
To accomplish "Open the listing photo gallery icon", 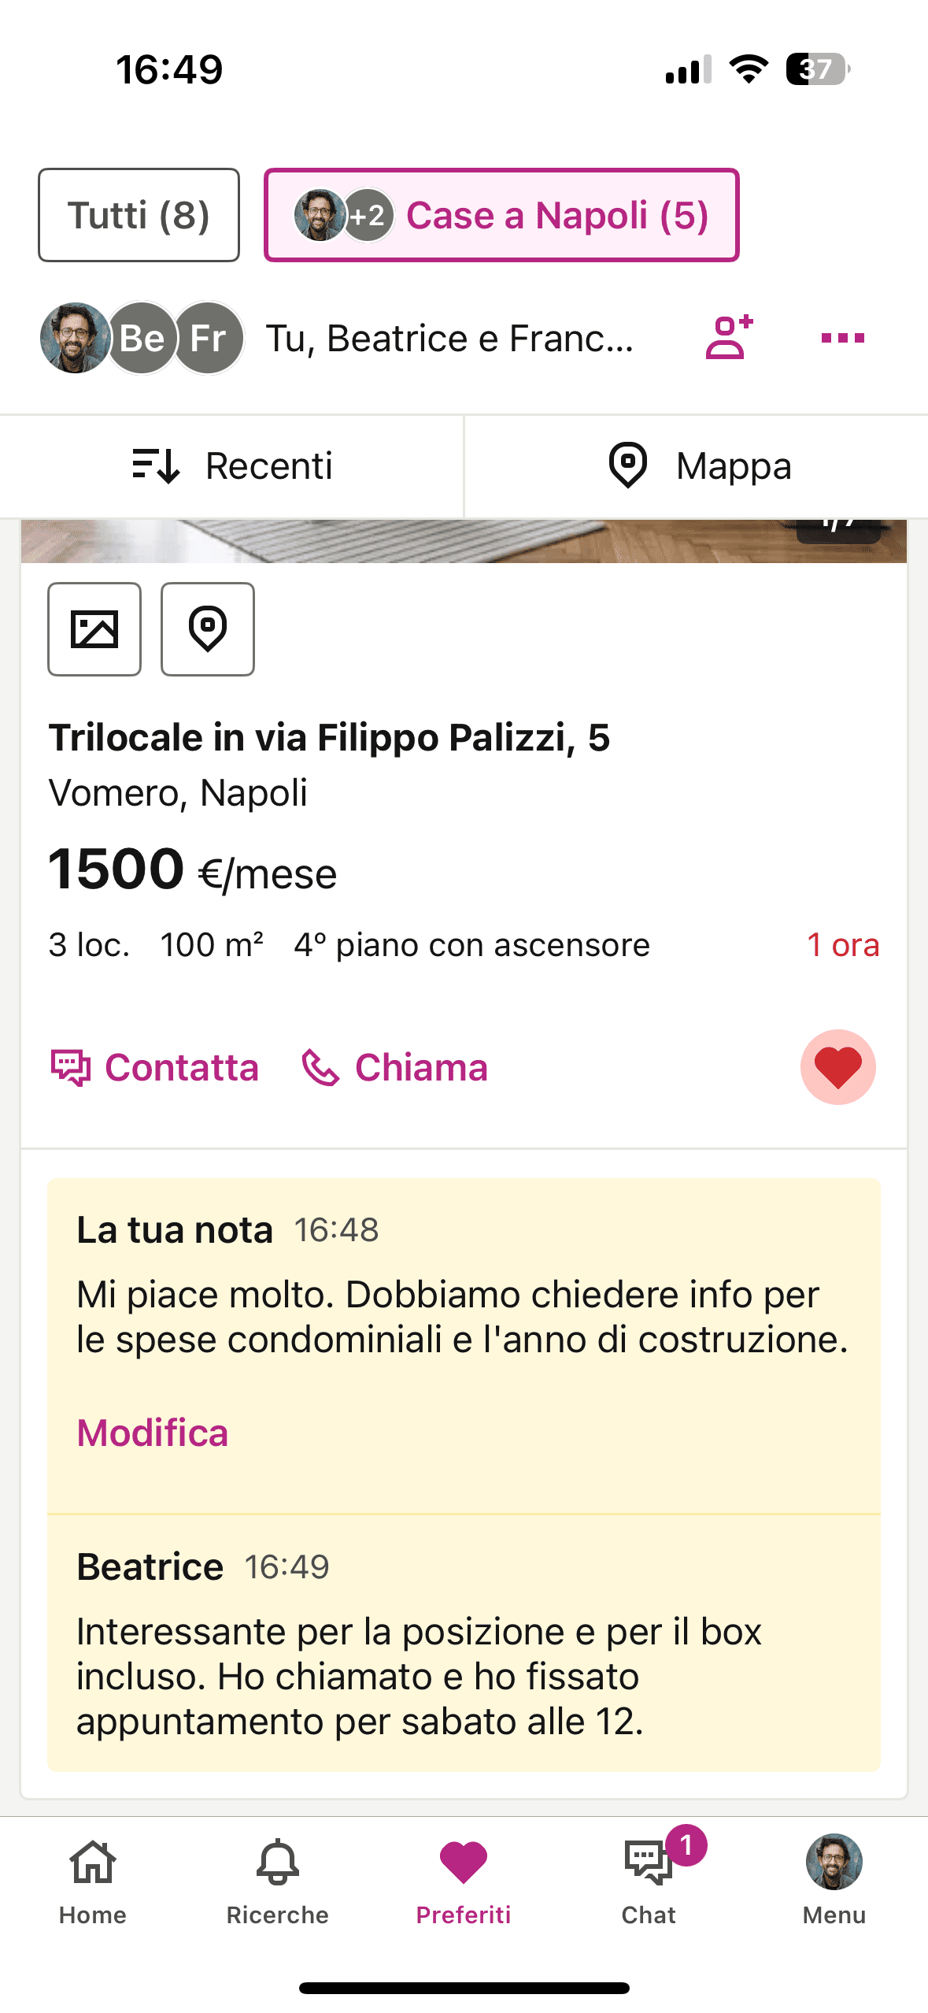I will coord(94,629).
